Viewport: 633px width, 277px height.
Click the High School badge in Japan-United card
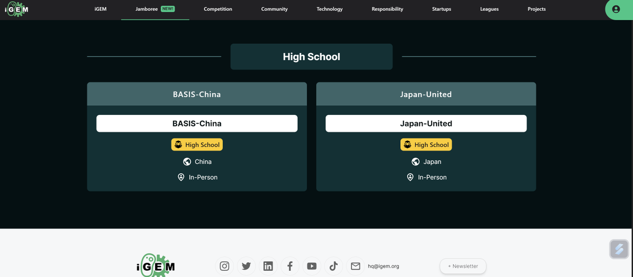[x=426, y=145]
